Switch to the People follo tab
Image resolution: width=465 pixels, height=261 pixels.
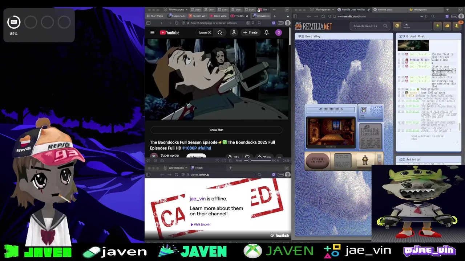point(176,16)
